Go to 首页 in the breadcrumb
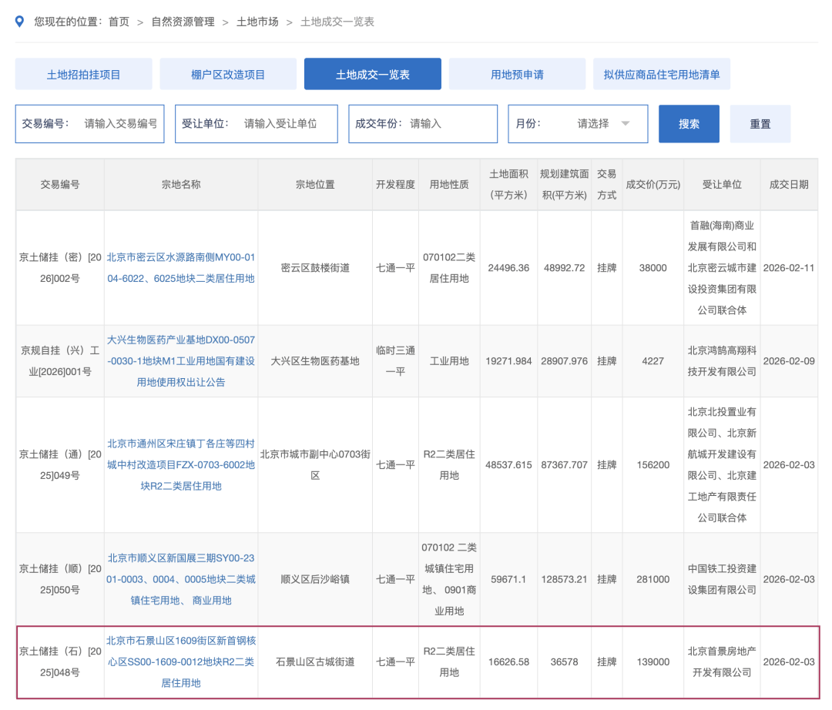Image resolution: width=832 pixels, height=710 pixels. click(x=119, y=22)
